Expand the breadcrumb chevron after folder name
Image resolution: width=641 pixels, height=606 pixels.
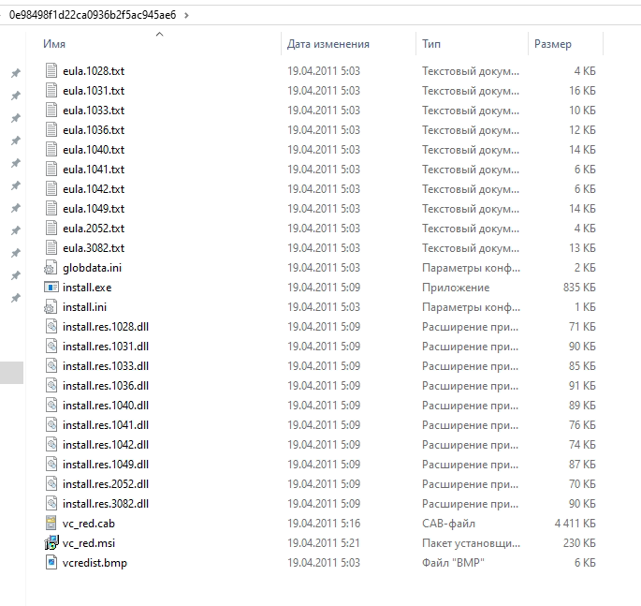click(186, 15)
